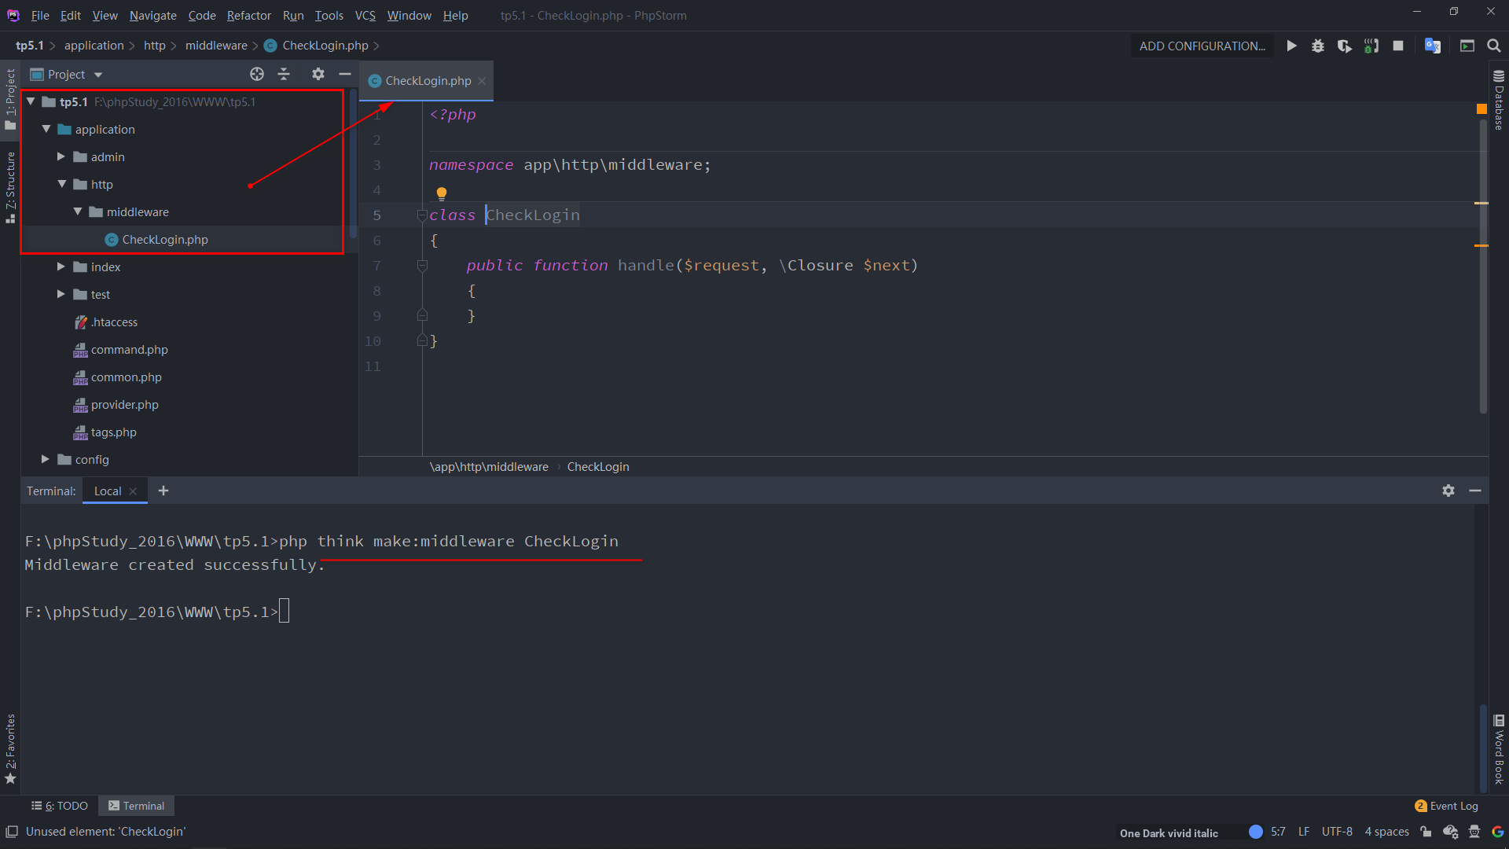Click ADD CONFIGURATION button
This screenshot has width=1509, height=849.
1202,46
